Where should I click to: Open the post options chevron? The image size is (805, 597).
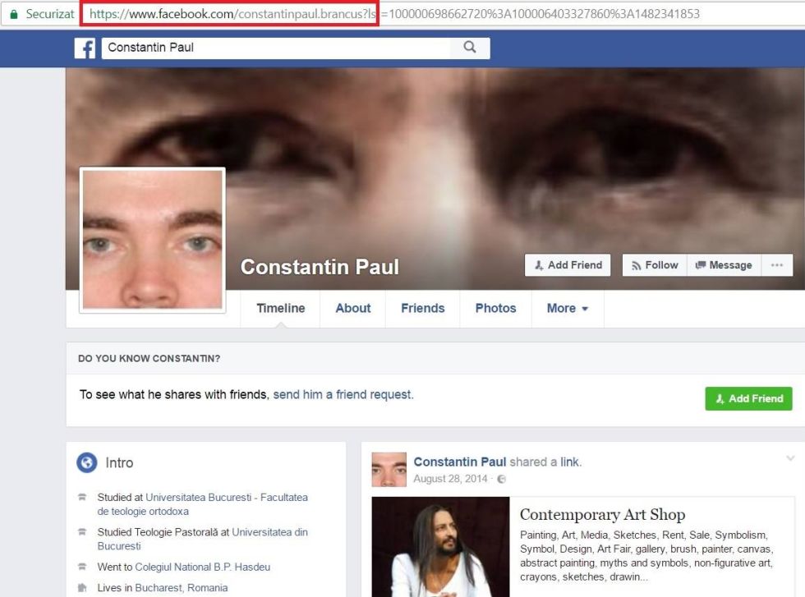tap(790, 458)
